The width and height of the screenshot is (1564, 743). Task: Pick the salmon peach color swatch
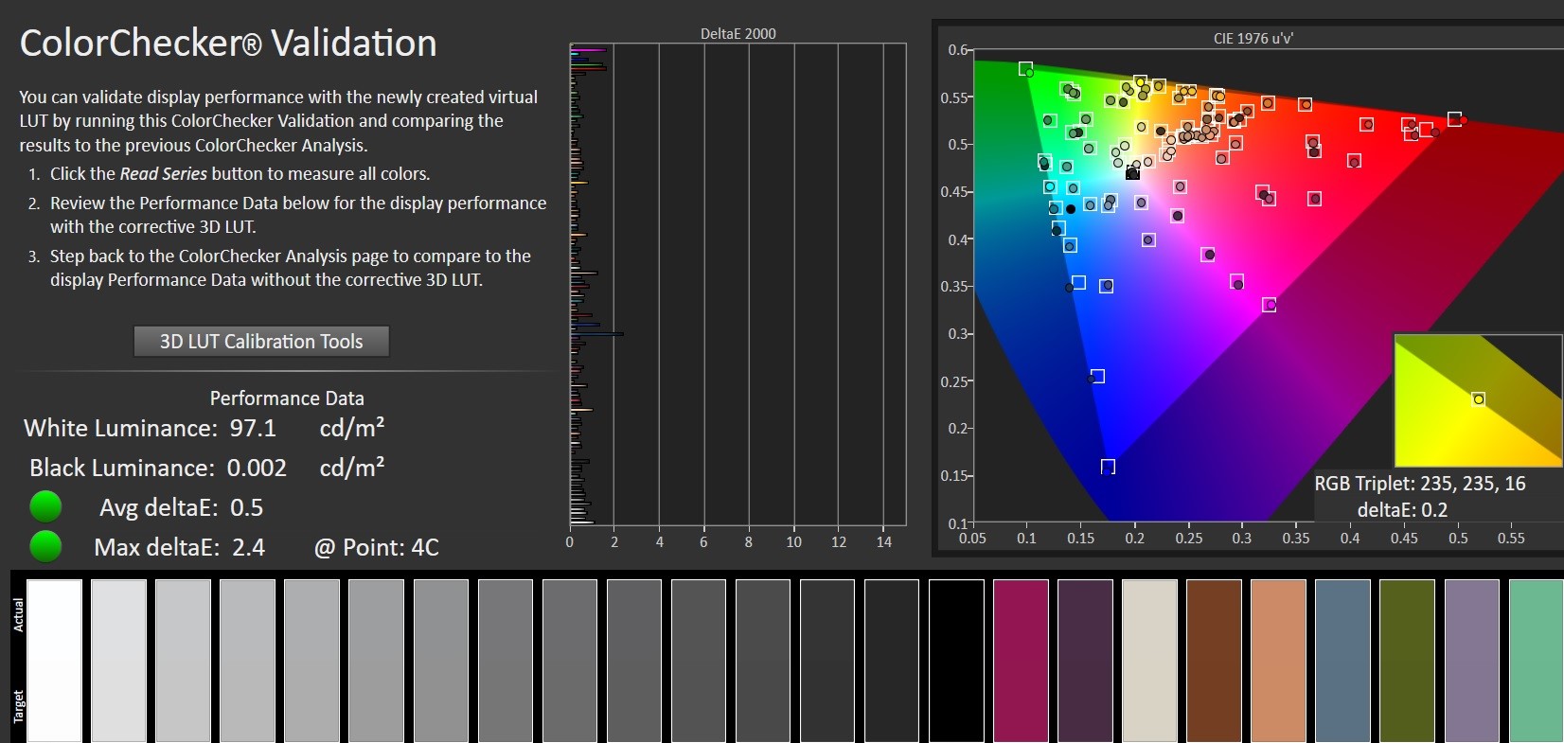click(1278, 661)
